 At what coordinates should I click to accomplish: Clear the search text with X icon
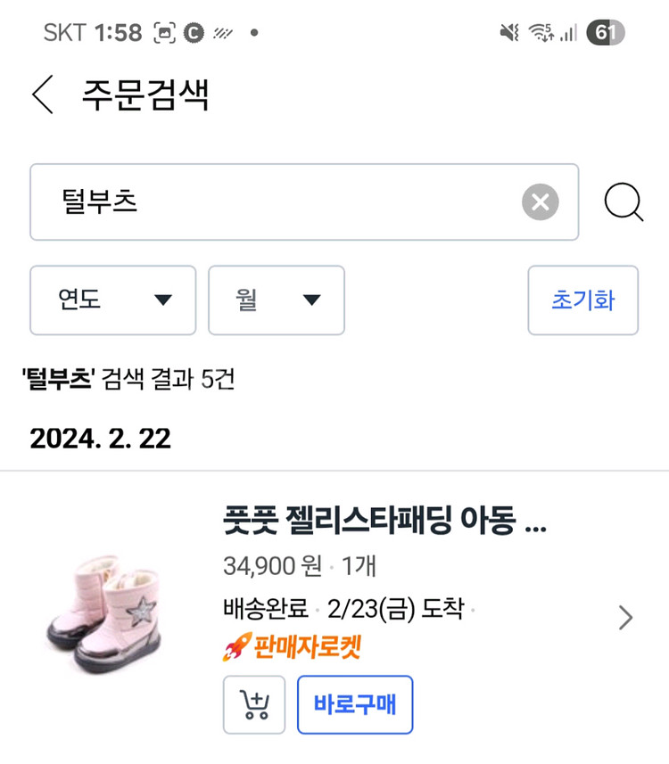coord(540,202)
